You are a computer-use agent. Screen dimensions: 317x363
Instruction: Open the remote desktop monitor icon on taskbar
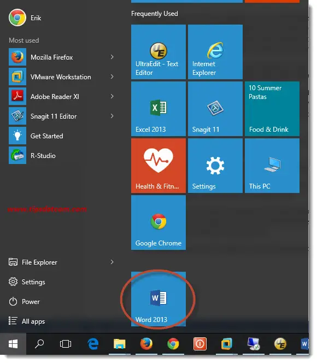click(254, 344)
